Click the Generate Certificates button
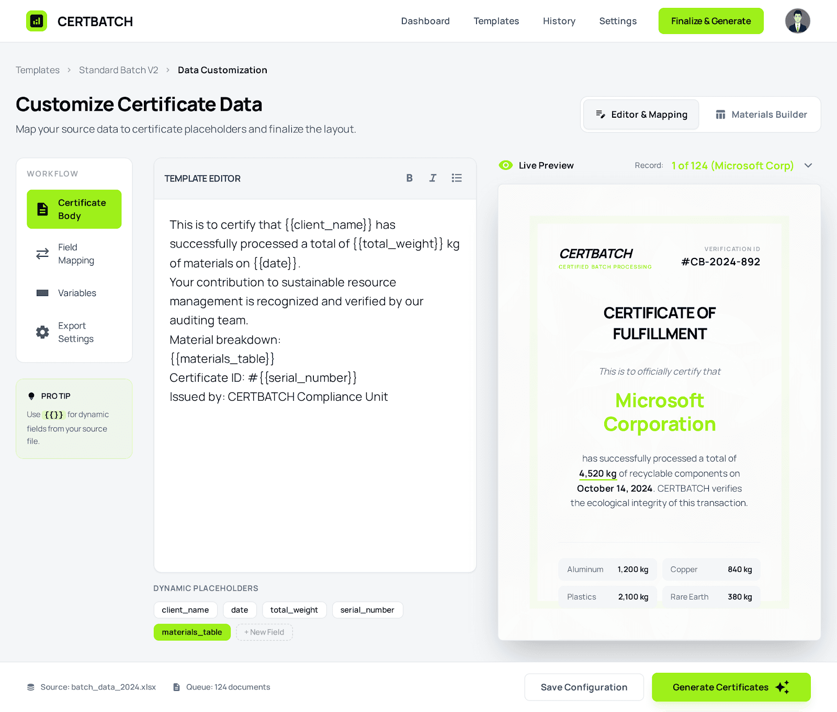Screen dimensions: 837x712 [x=731, y=687]
